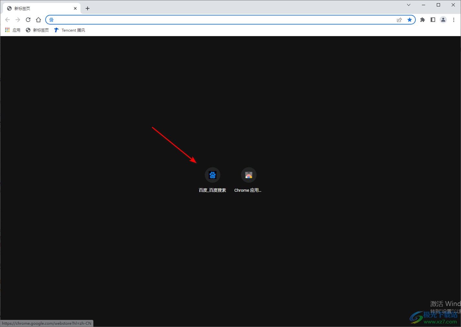Screen dimensions: 461x327
Task: Open the Extensions puzzle icon
Action: (x=423, y=20)
